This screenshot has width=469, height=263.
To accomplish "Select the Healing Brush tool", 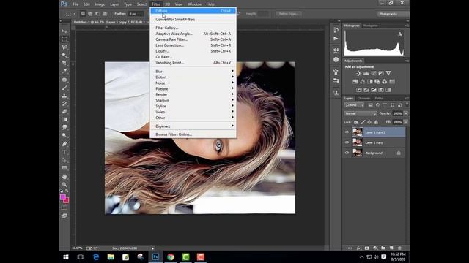I will [64, 80].
